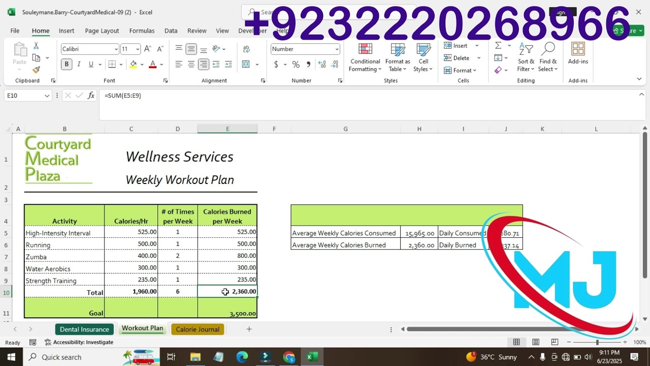Switch to Page Break Preview in status bar
This screenshot has width=650, height=366.
click(555, 342)
